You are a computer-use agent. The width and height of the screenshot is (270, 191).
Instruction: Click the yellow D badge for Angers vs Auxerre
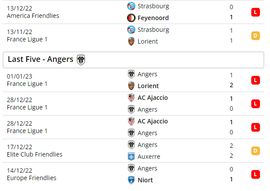255,151
